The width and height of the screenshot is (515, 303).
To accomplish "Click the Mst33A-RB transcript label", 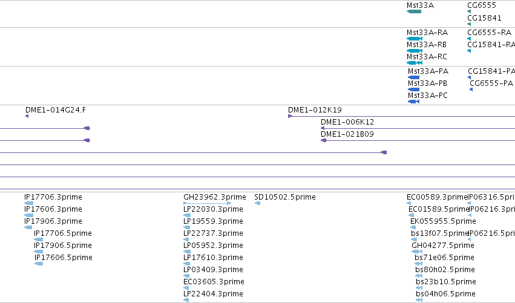I will 426,45.
